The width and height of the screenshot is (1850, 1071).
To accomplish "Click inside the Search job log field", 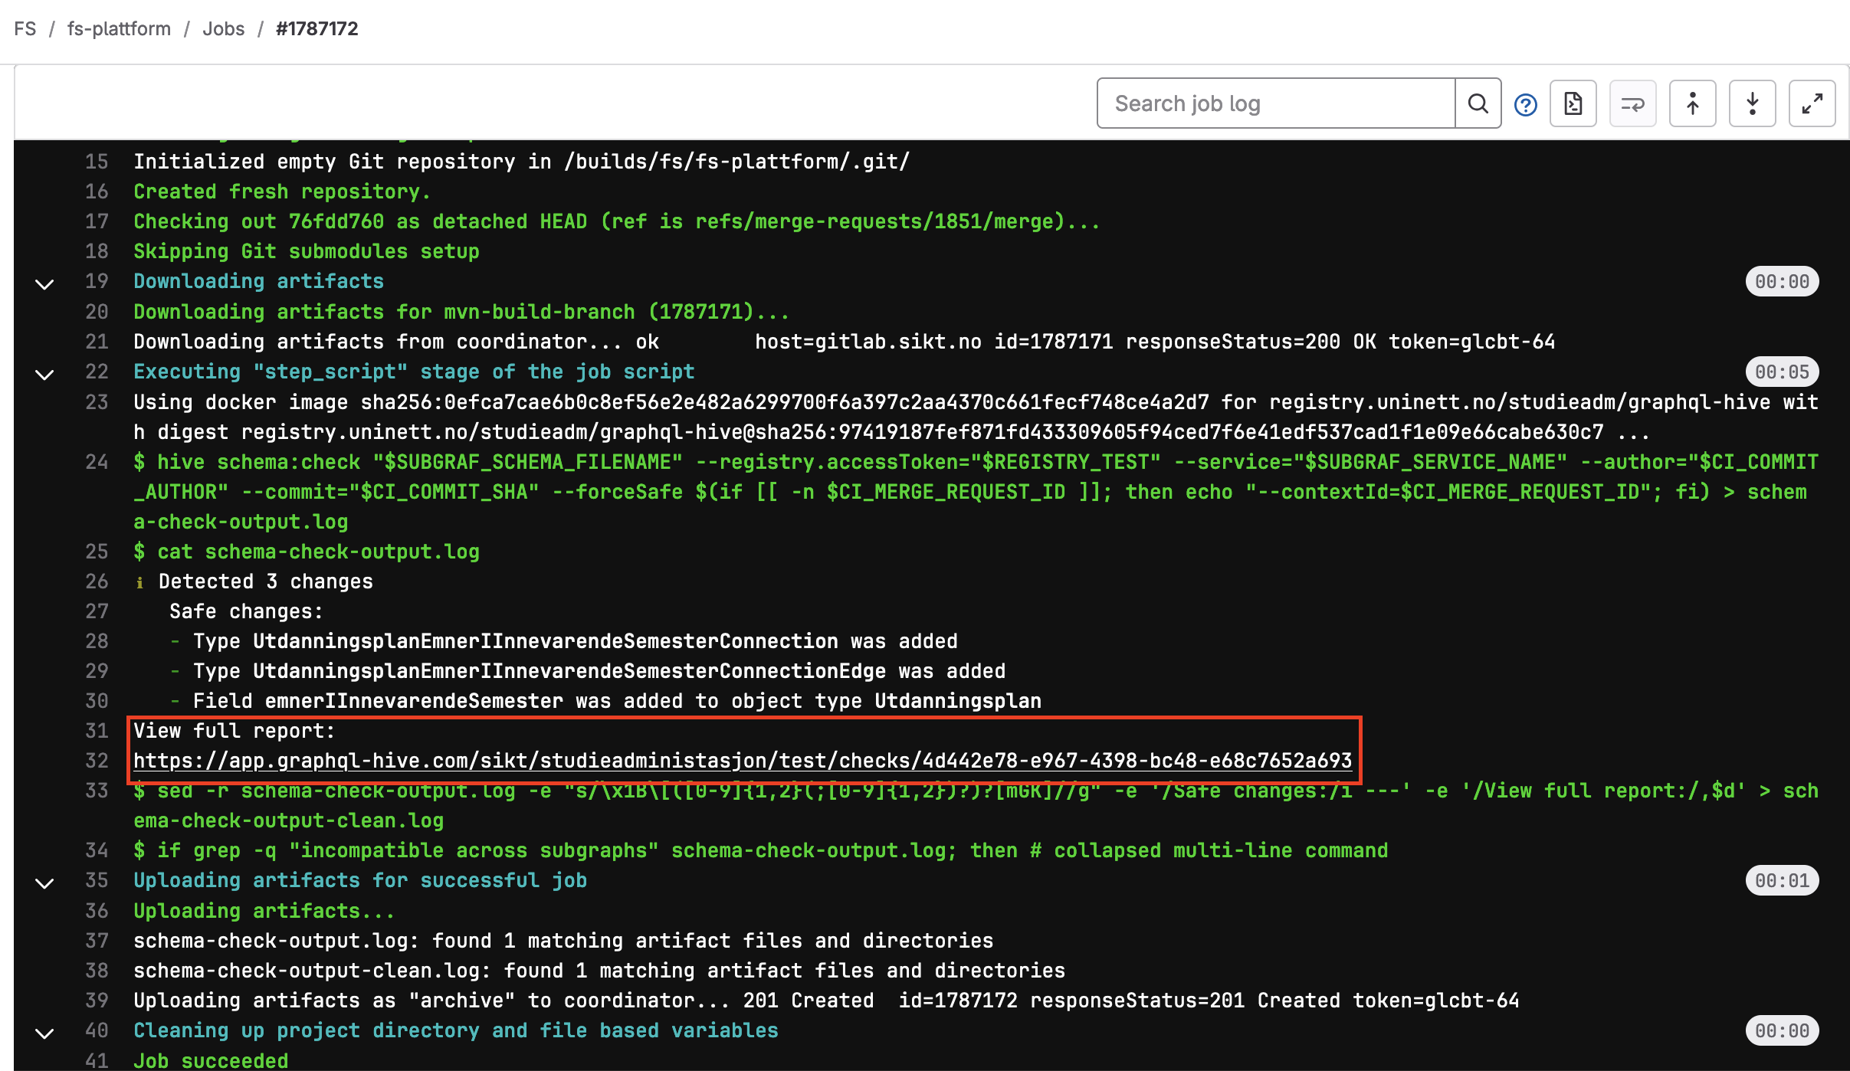I will pyautogui.click(x=1272, y=103).
